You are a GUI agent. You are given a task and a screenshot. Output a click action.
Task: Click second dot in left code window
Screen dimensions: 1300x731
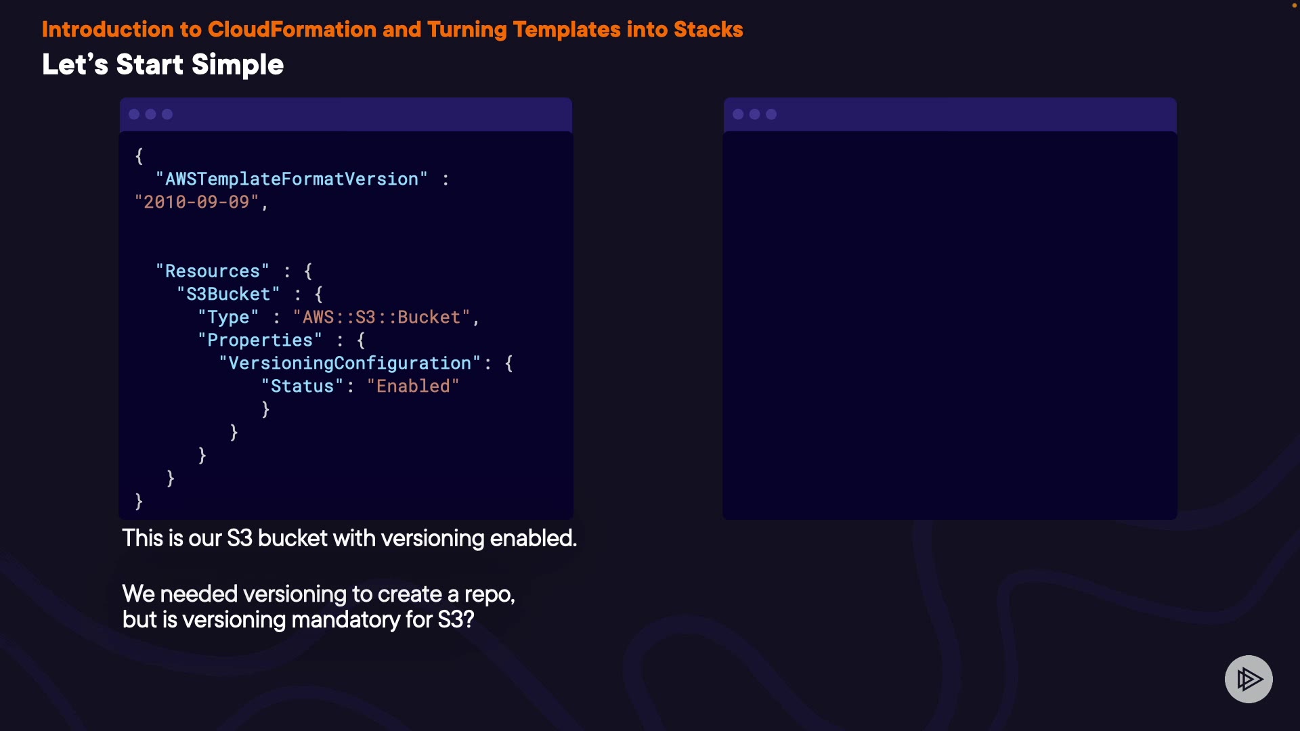point(150,114)
